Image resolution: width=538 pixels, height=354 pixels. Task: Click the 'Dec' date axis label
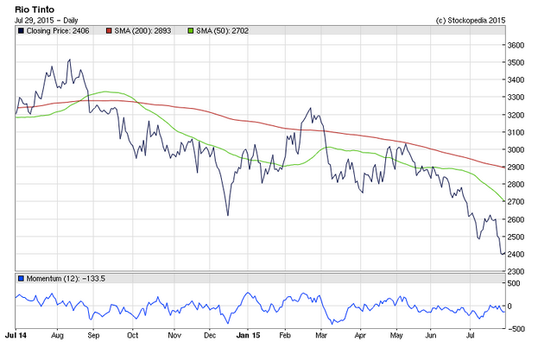pos(210,335)
